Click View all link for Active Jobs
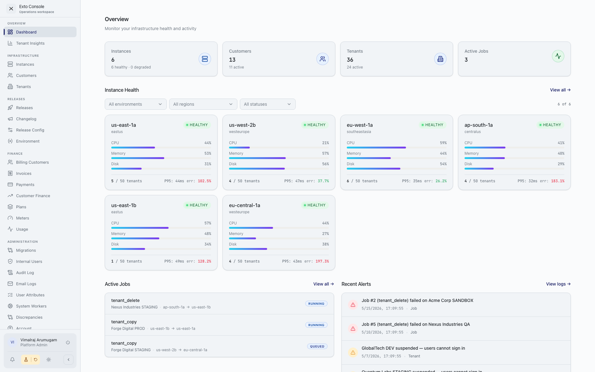The image size is (595, 372). coord(324,284)
